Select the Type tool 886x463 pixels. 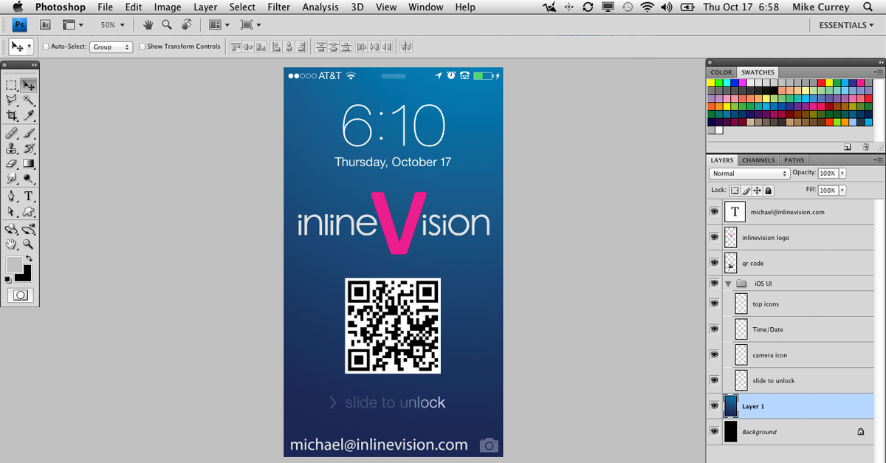(x=29, y=196)
